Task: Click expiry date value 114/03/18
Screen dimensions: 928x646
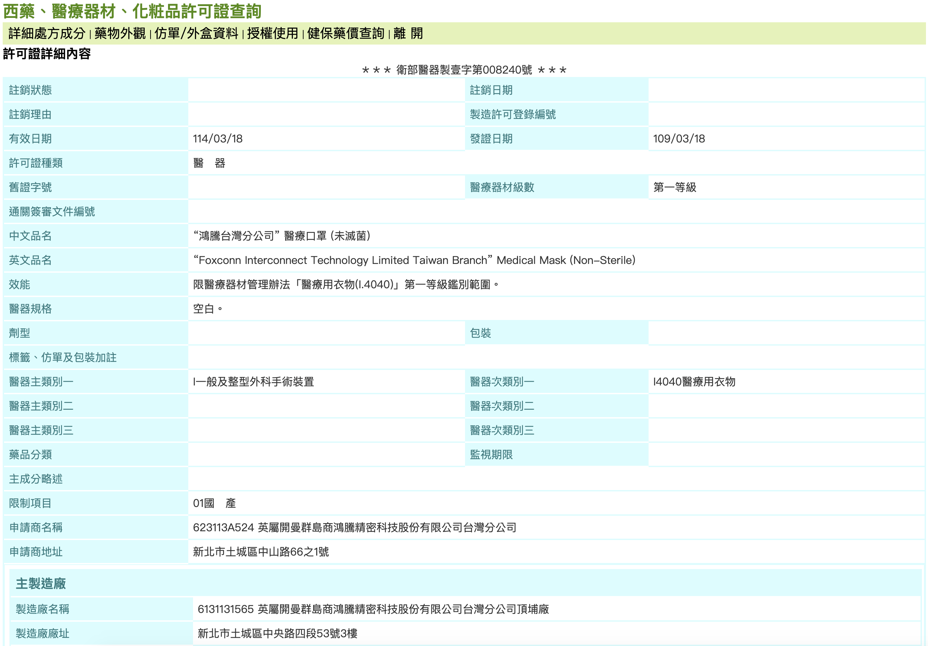Action: tap(218, 139)
